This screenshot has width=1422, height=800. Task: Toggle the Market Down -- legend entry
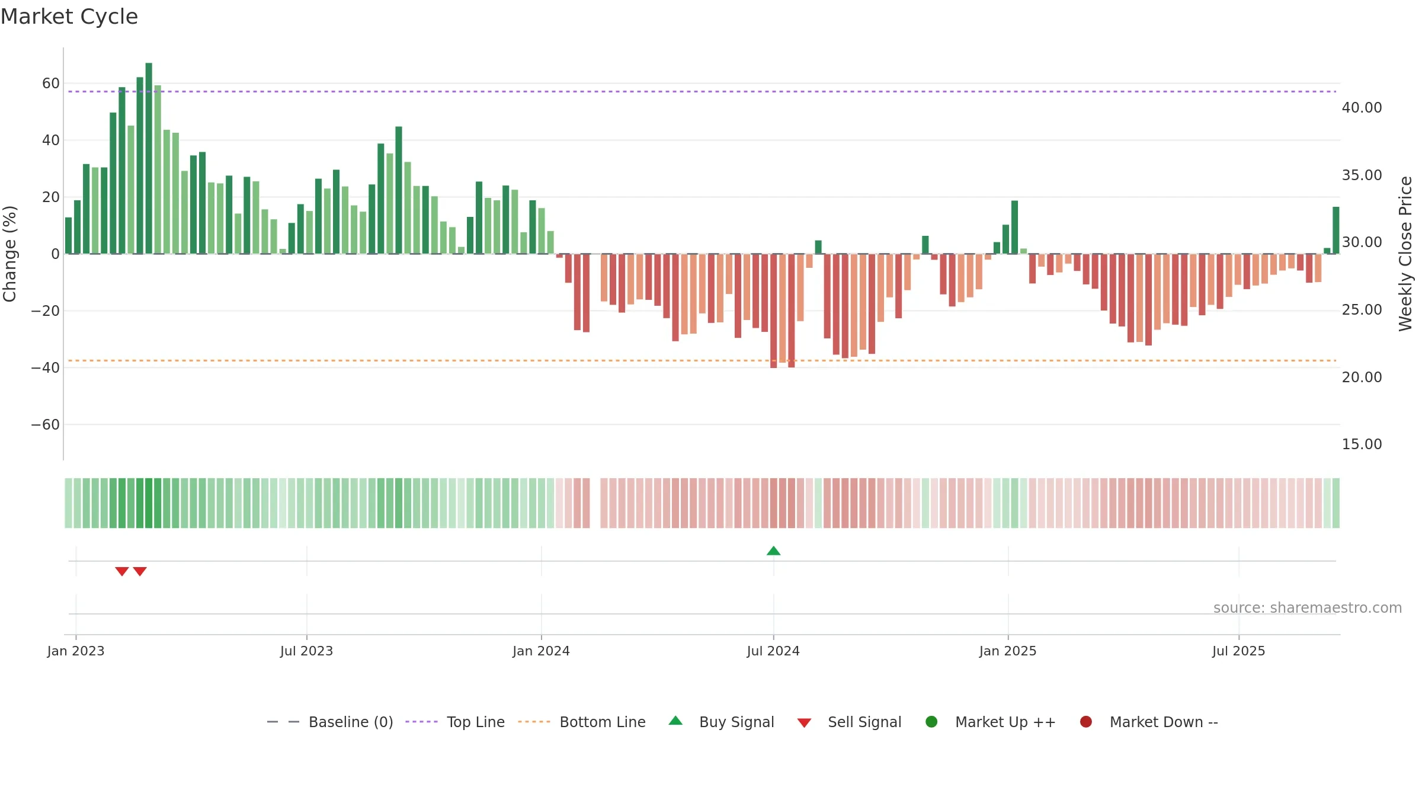point(1149,722)
